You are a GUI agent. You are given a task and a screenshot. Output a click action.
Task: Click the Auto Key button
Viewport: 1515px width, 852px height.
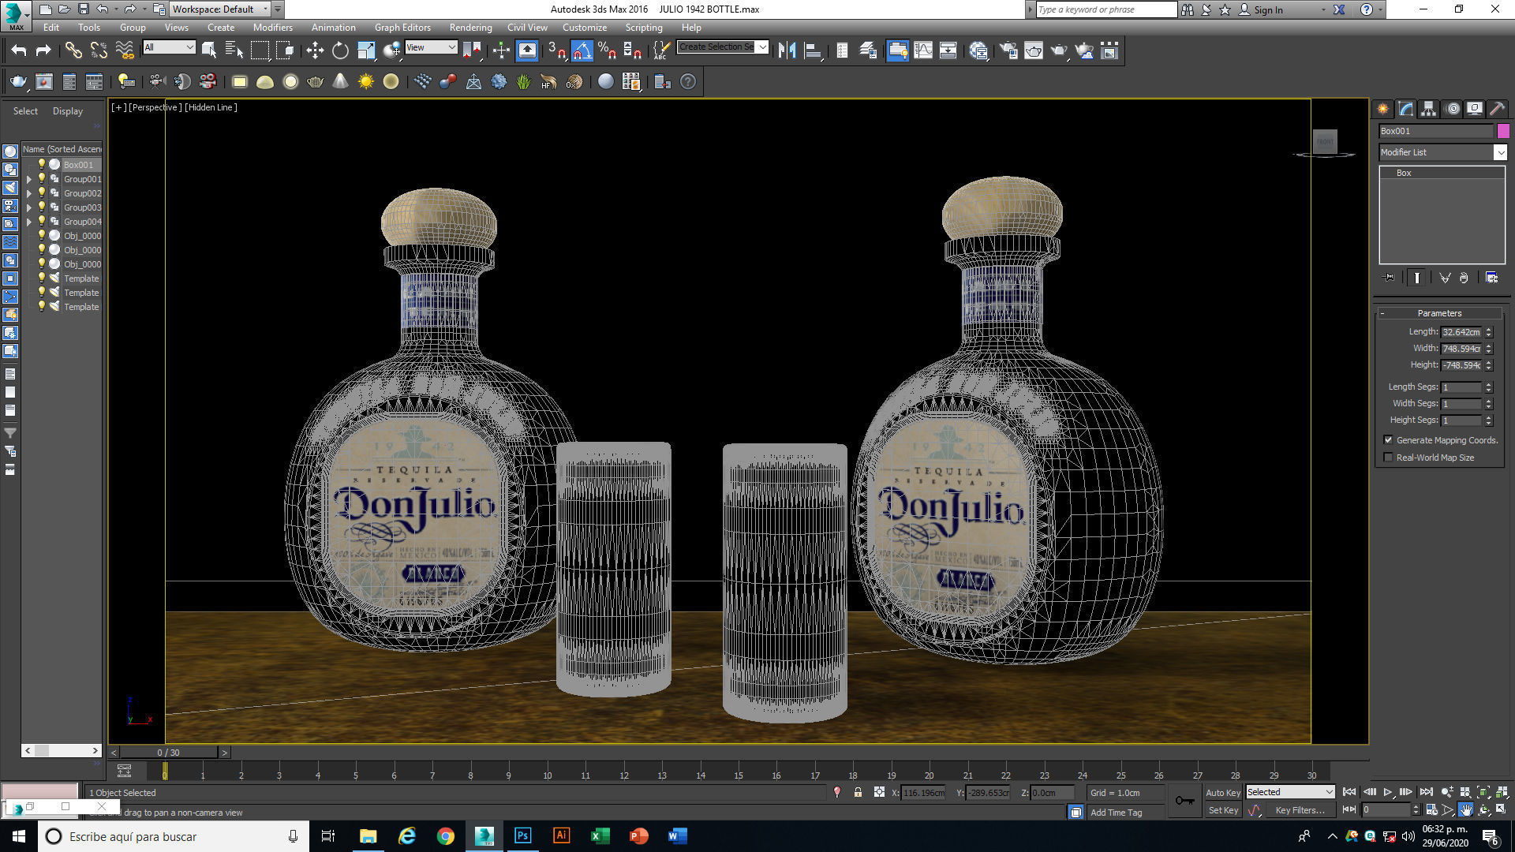coord(1222,792)
